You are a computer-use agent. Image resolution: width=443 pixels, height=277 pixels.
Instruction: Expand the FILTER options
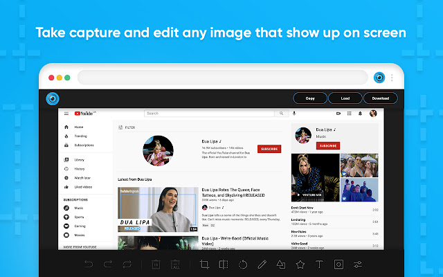coord(127,127)
